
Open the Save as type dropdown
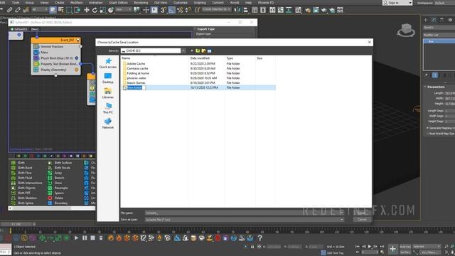tap(342, 220)
